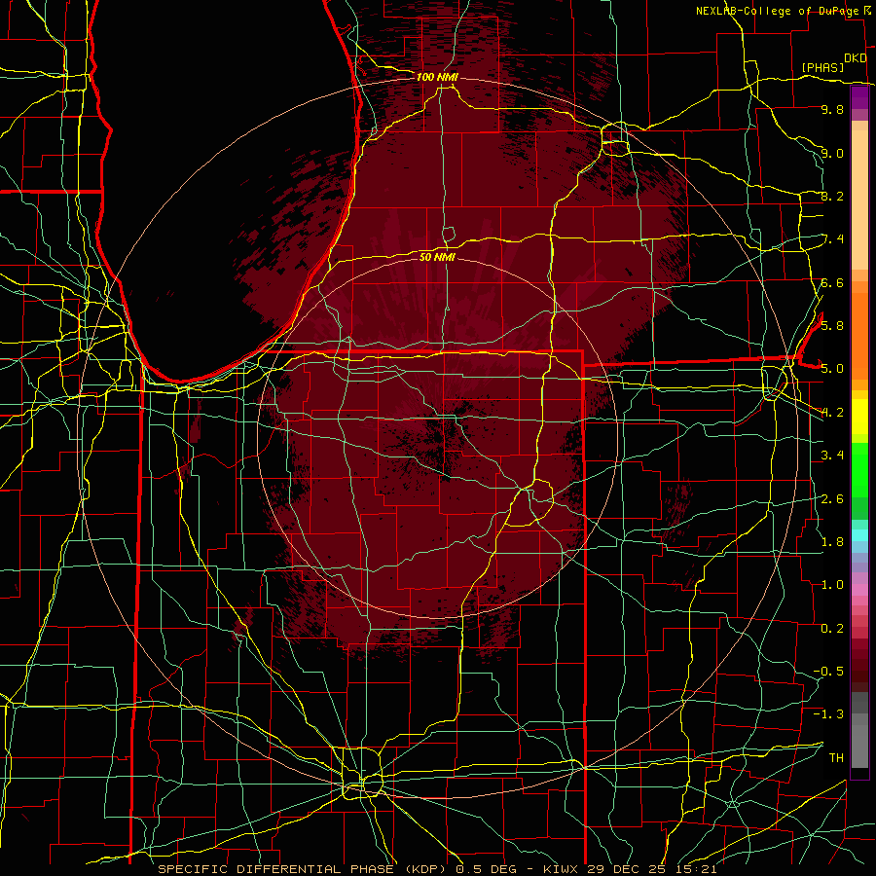Click the 0.2 value on the color scale
The height and width of the screenshot is (876, 876).
coord(832,628)
